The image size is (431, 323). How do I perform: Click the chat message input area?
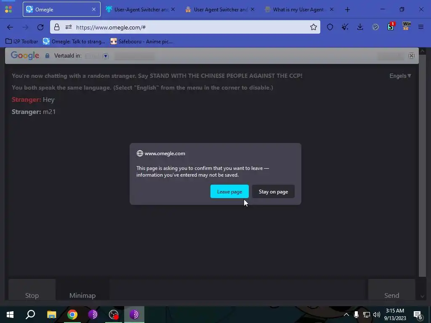pos(237,290)
